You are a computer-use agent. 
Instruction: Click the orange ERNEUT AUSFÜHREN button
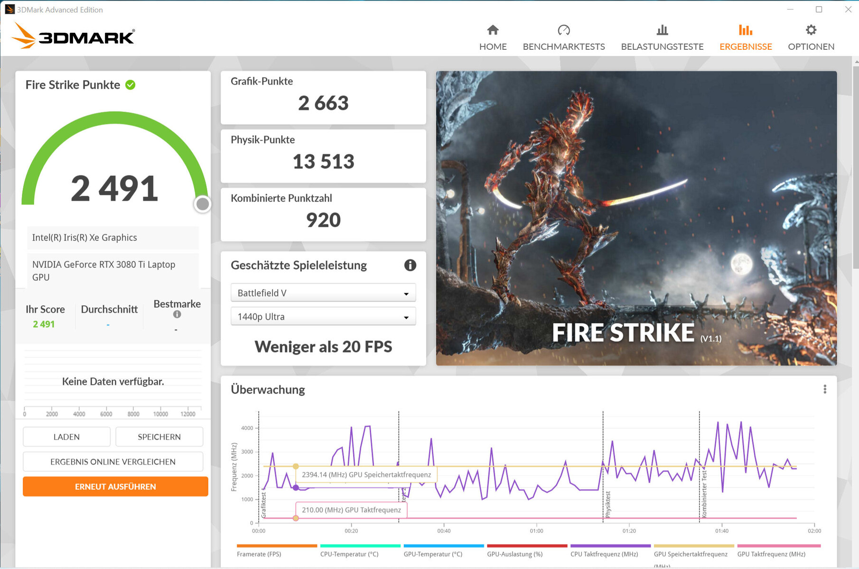click(x=115, y=486)
